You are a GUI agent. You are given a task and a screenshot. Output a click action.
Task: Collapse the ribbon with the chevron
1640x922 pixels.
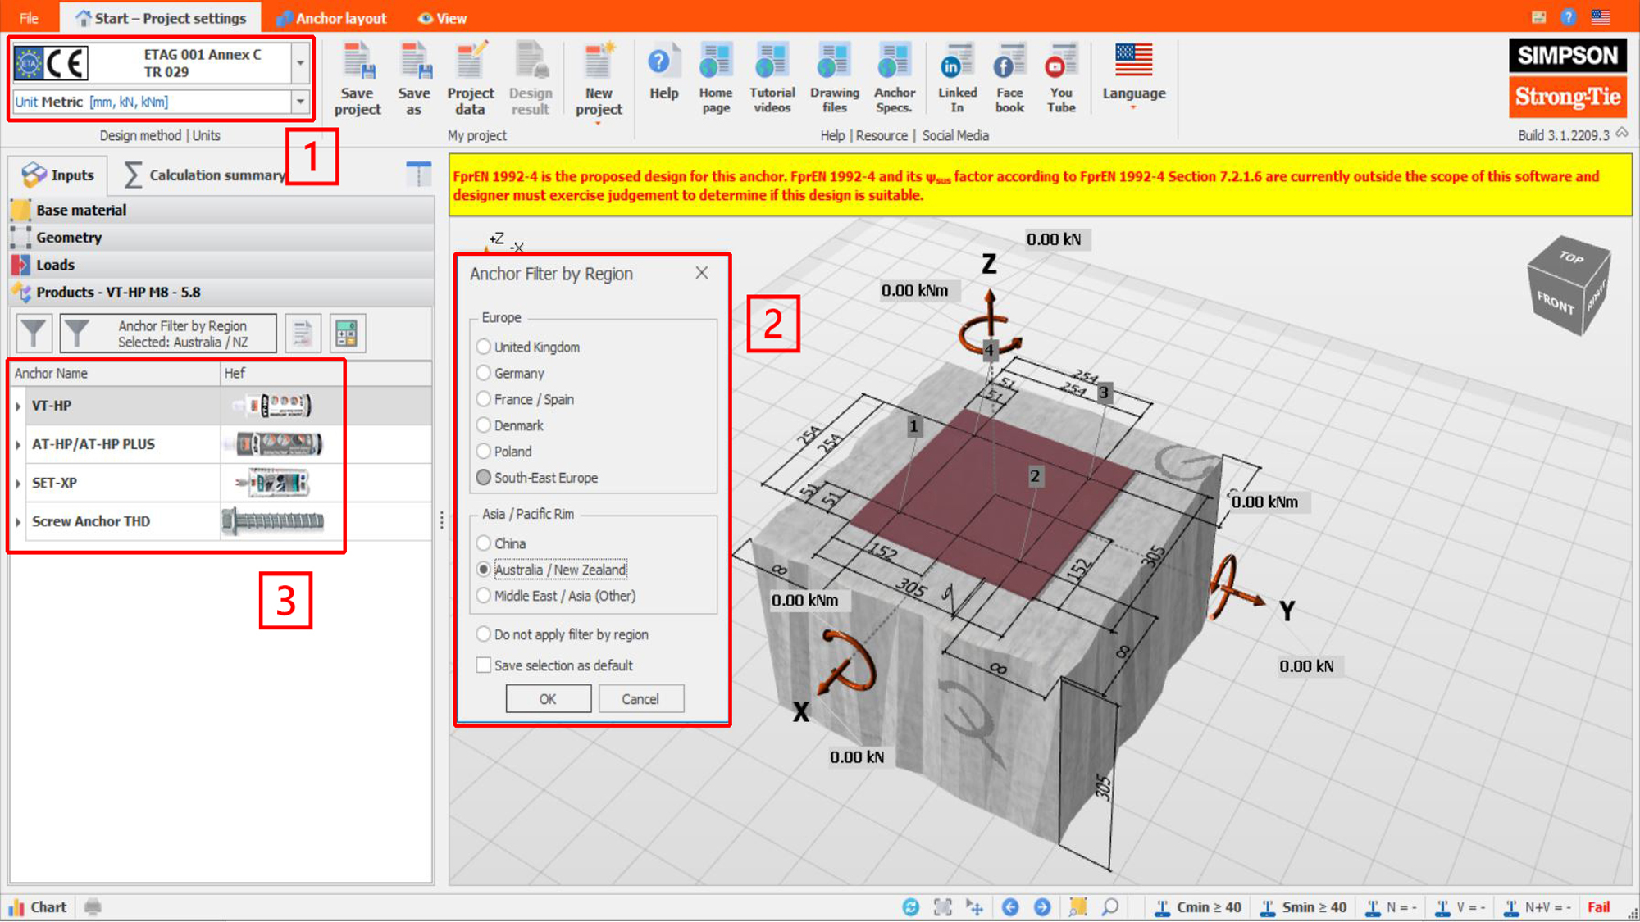click(1622, 133)
